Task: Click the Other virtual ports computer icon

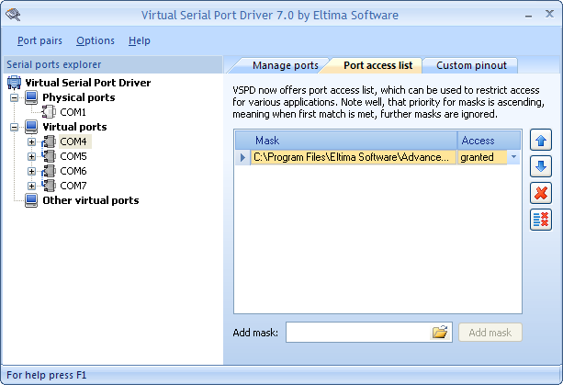Action: pyautogui.click(x=31, y=200)
